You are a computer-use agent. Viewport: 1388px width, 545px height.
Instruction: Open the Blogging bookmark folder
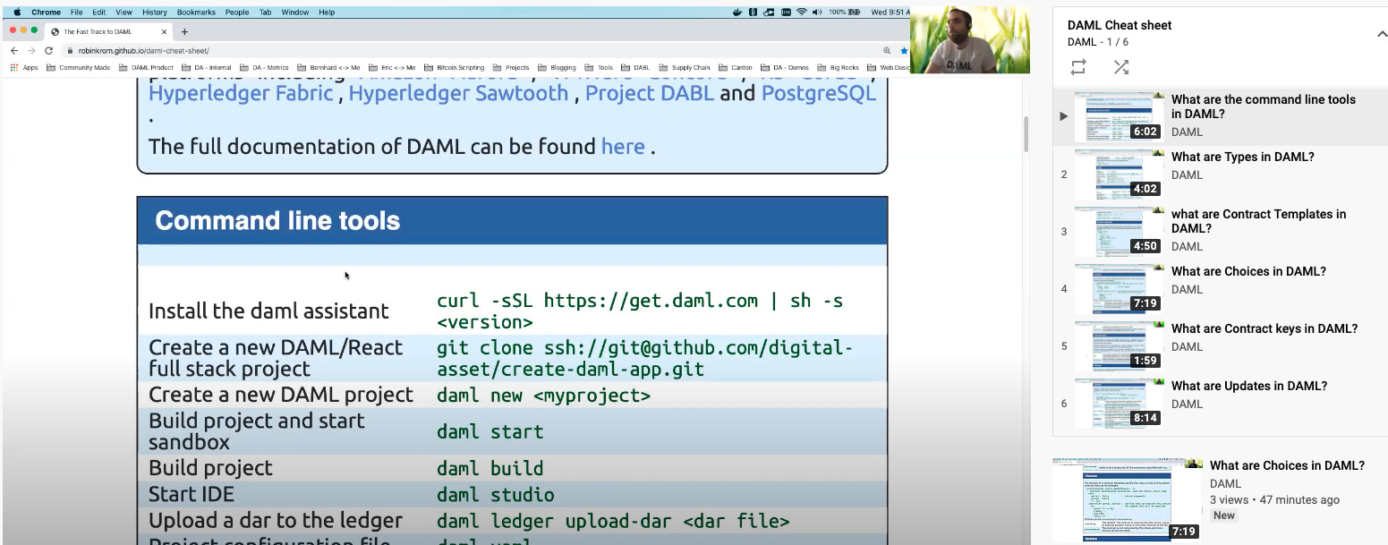pos(558,67)
